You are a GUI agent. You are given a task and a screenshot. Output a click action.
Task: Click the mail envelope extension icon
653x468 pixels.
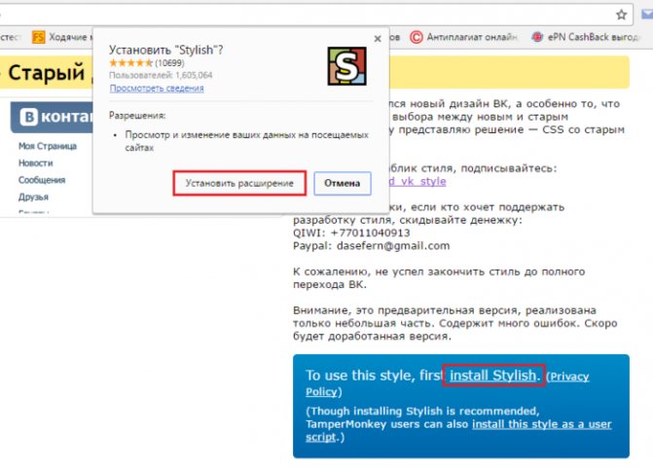(647, 15)
